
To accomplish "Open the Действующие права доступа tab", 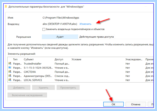I will tap(96, 37).
